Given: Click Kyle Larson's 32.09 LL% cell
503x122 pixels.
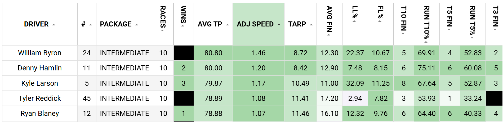Looking at the screenshot, I should (x=355, y=83).
